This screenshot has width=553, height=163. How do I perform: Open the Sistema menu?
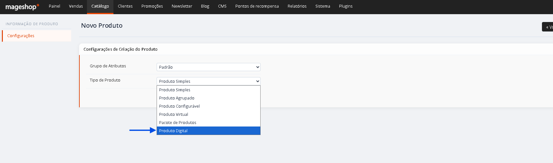pos(323,6)
